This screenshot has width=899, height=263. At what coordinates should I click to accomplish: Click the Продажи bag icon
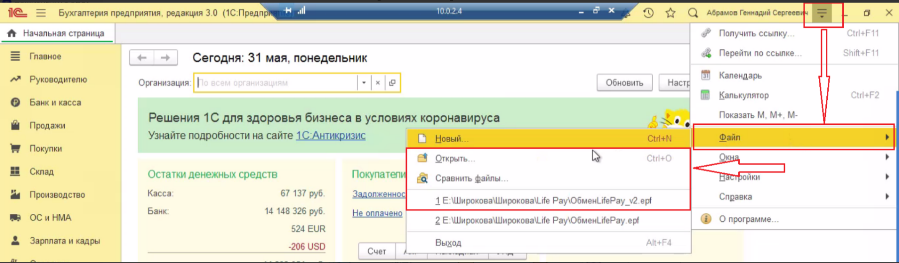point(15,125)
